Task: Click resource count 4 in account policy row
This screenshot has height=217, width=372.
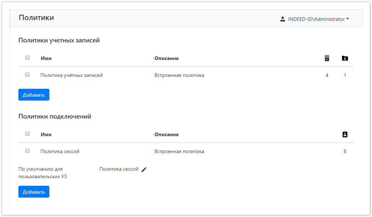Action: tap(327, 75)
